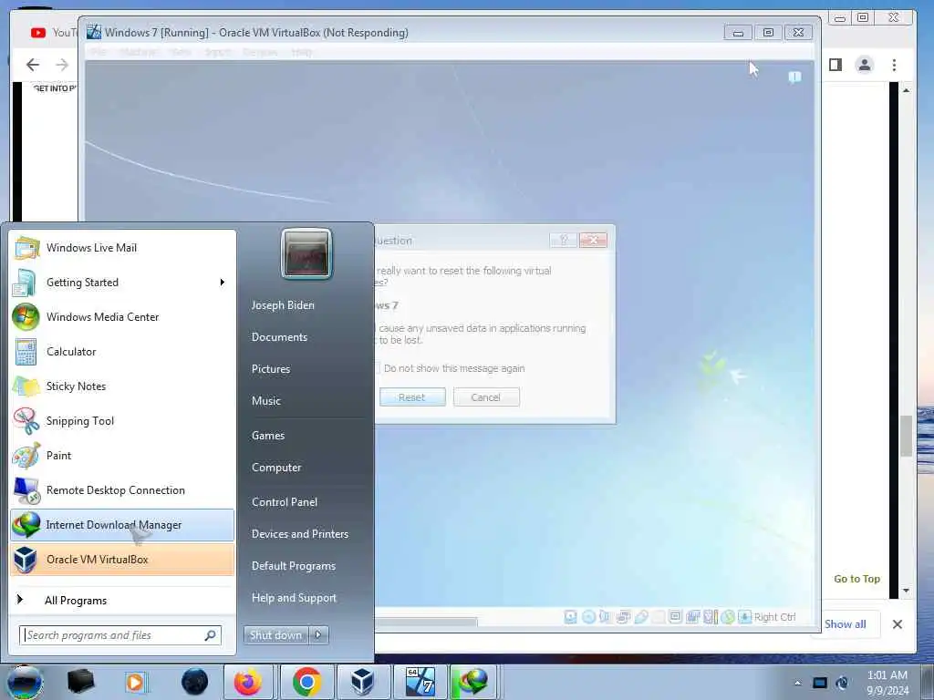
Task: Click the Go to Top link
Action: [856, 579]
